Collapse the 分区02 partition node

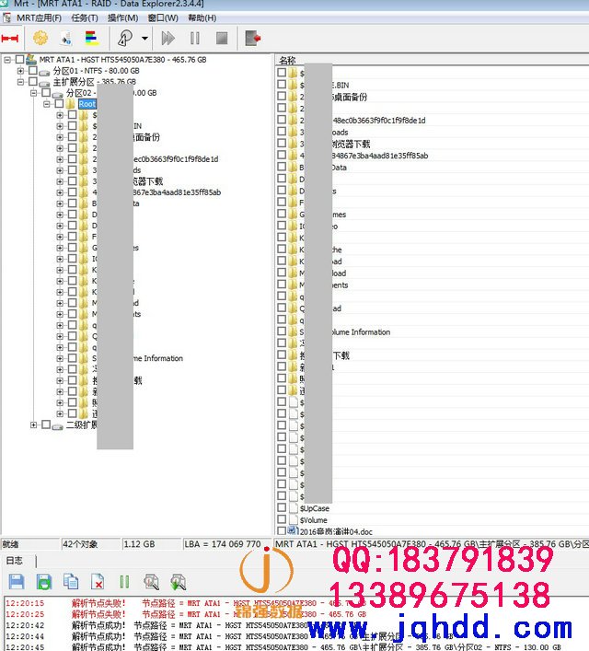tap(34, 93)
